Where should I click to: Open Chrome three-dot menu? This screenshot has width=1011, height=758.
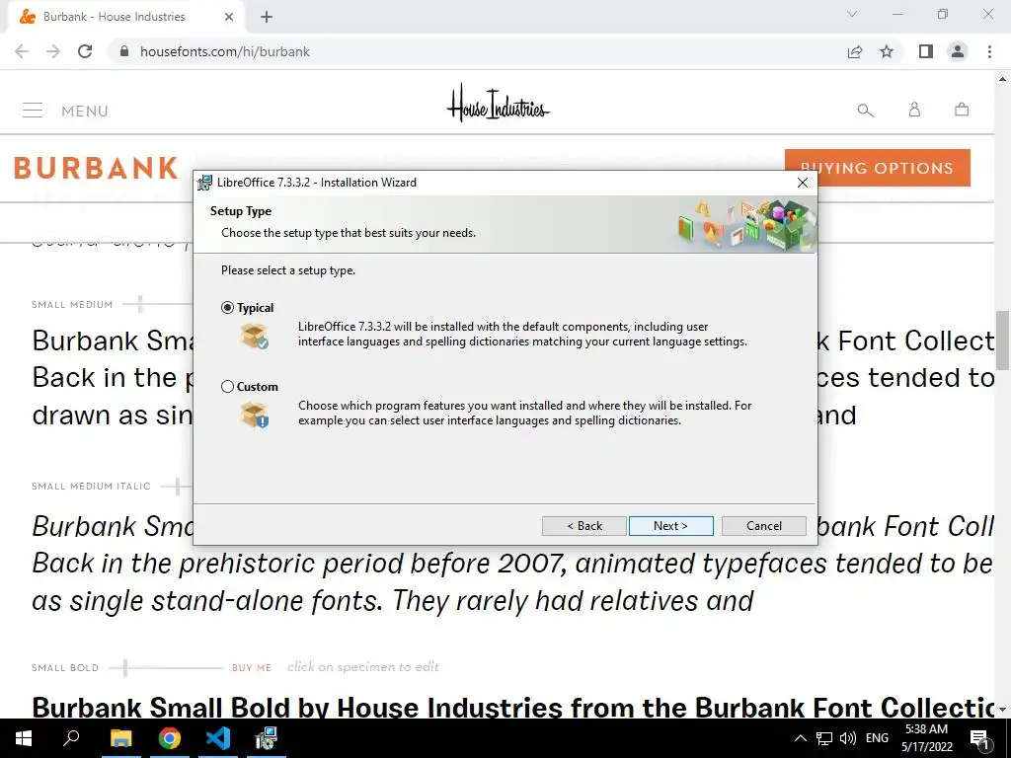[x=989, y=51]
